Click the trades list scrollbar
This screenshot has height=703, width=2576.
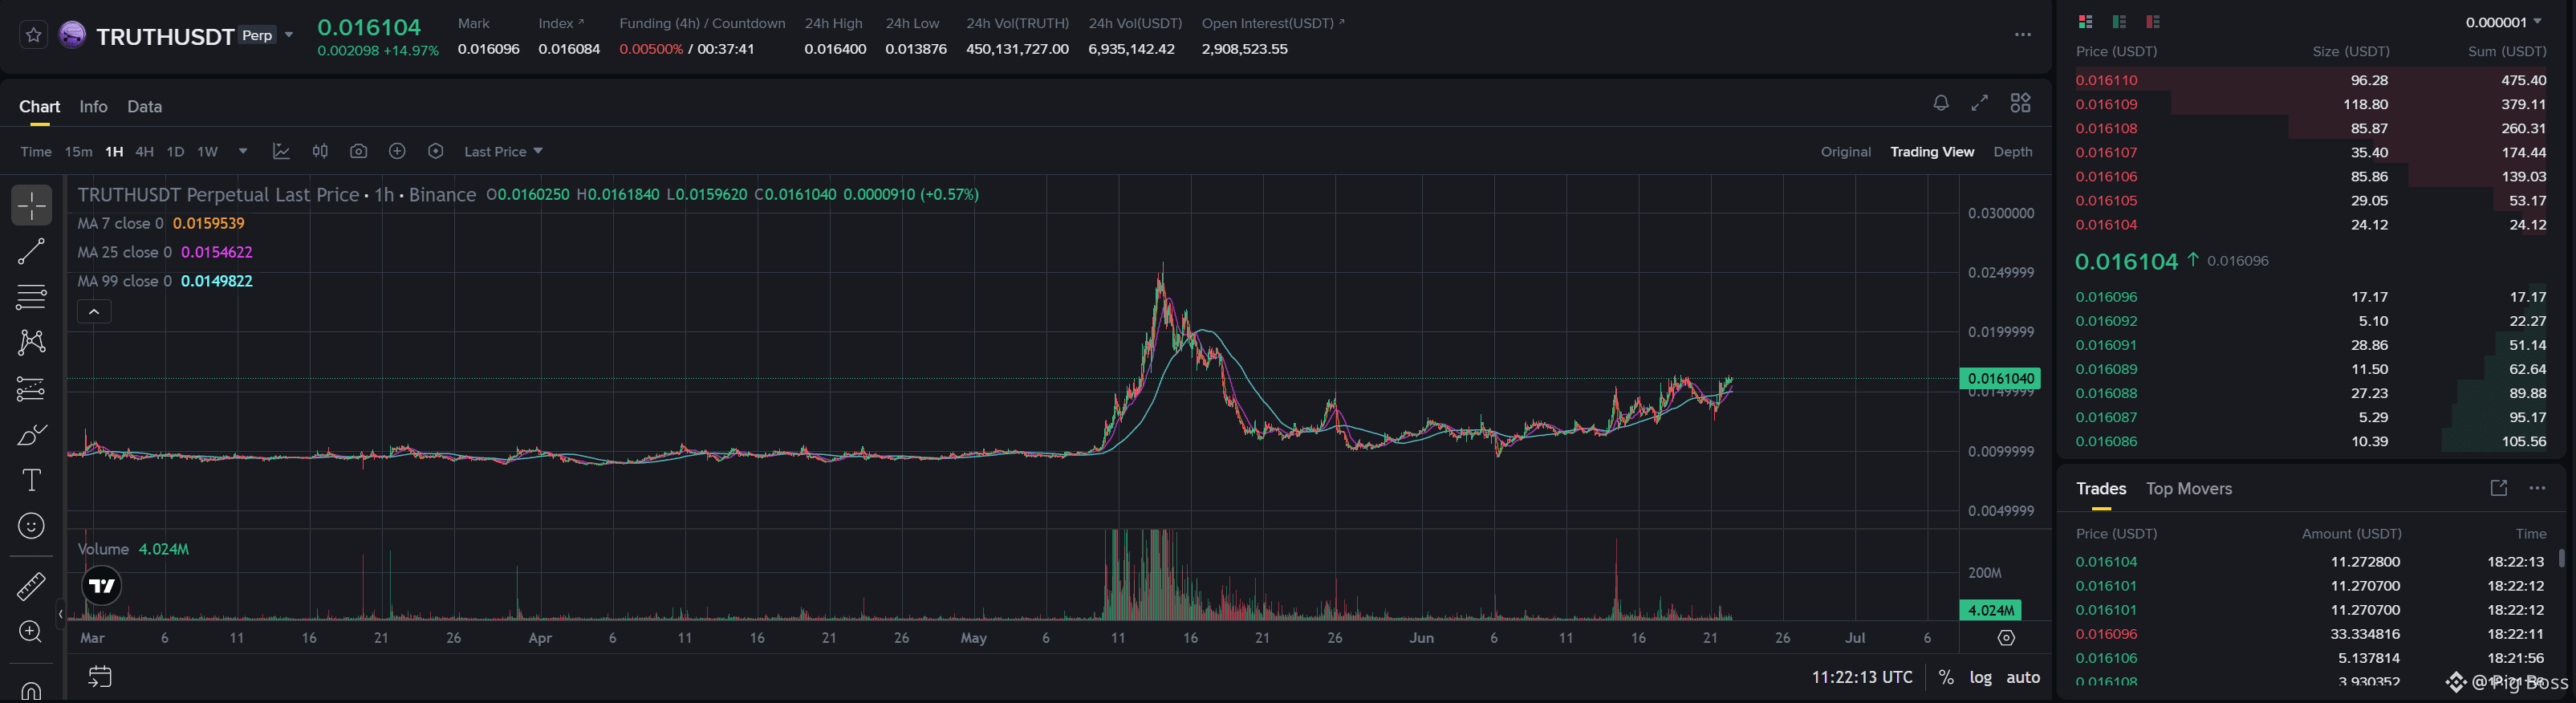2561,558
